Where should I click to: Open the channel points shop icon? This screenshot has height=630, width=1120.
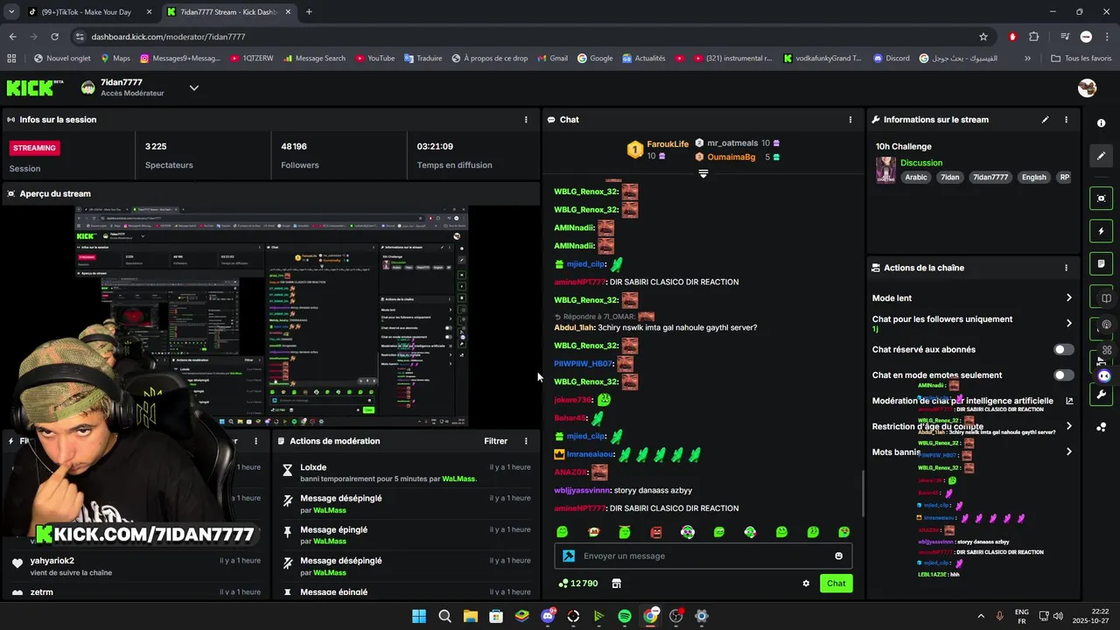point(616,584)
